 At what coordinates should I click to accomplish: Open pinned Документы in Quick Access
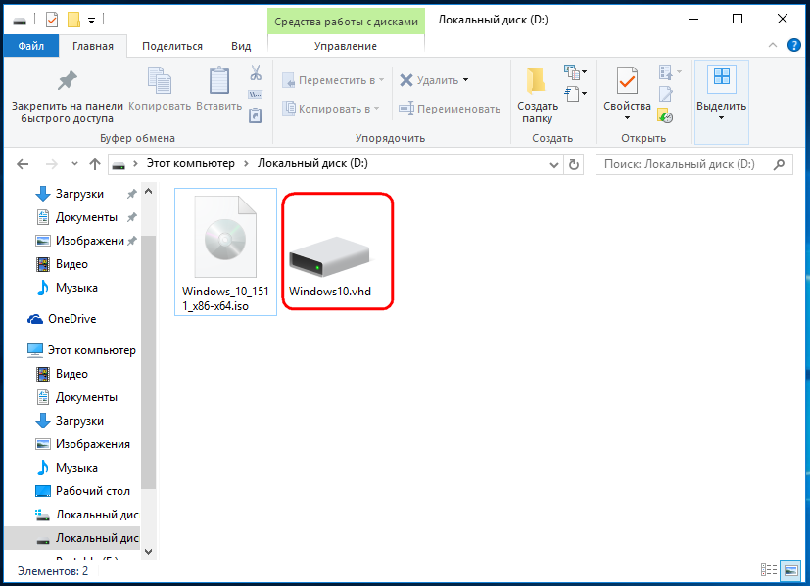[86, 217]
